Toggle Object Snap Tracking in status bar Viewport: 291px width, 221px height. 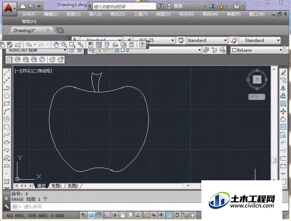pos(138,215)
